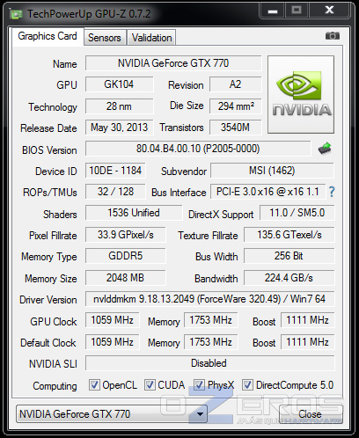359x438 pixels.
Task: Click the Bandwidth field 224.4 GB/s
Action: pyautogui.click(x=289, y=278)
